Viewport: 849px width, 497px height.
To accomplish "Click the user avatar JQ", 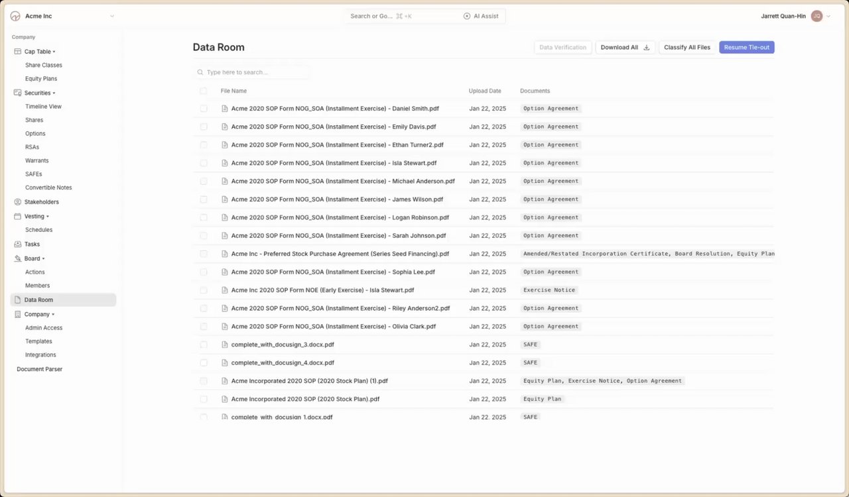I will pyautogui.click(x=816, y=16).
